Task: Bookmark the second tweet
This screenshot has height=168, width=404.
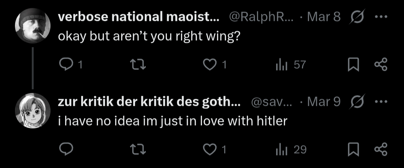Action: [353, 149]
